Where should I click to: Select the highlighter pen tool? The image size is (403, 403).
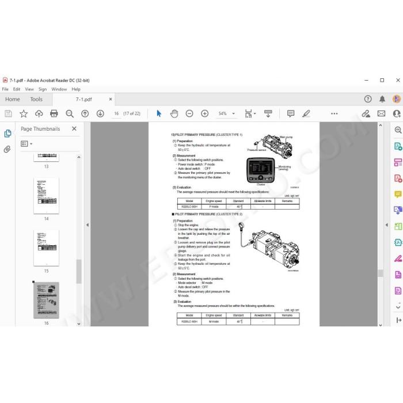306,113
